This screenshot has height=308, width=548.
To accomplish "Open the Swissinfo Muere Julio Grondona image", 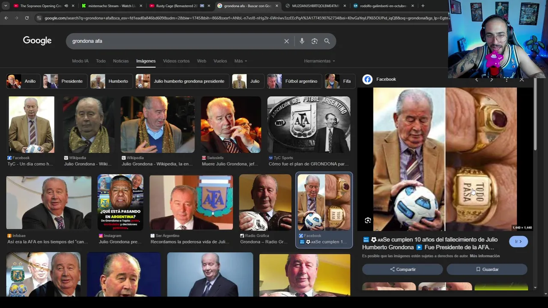I will [x=231, y=124].
